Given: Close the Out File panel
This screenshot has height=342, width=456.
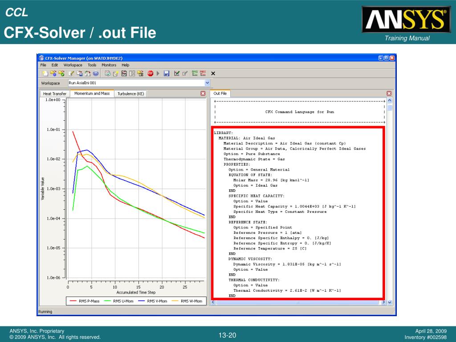Looking at the screenshot, I should [389, 94].
